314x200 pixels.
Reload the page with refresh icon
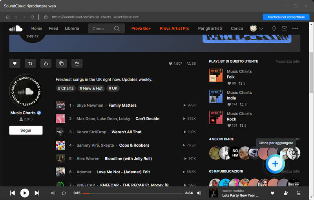pyautogui.click(x=32, y=17)
